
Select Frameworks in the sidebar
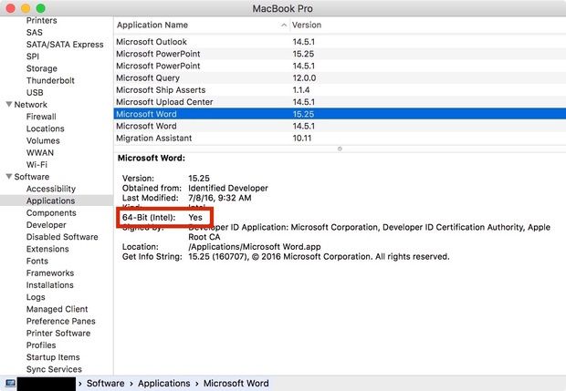(50, 273)
